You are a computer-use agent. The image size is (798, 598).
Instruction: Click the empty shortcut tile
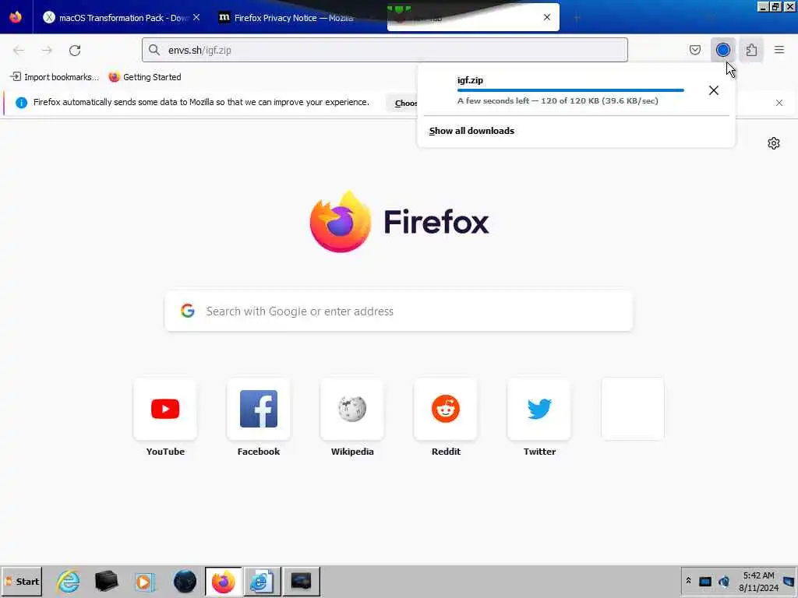pos(633,409)
